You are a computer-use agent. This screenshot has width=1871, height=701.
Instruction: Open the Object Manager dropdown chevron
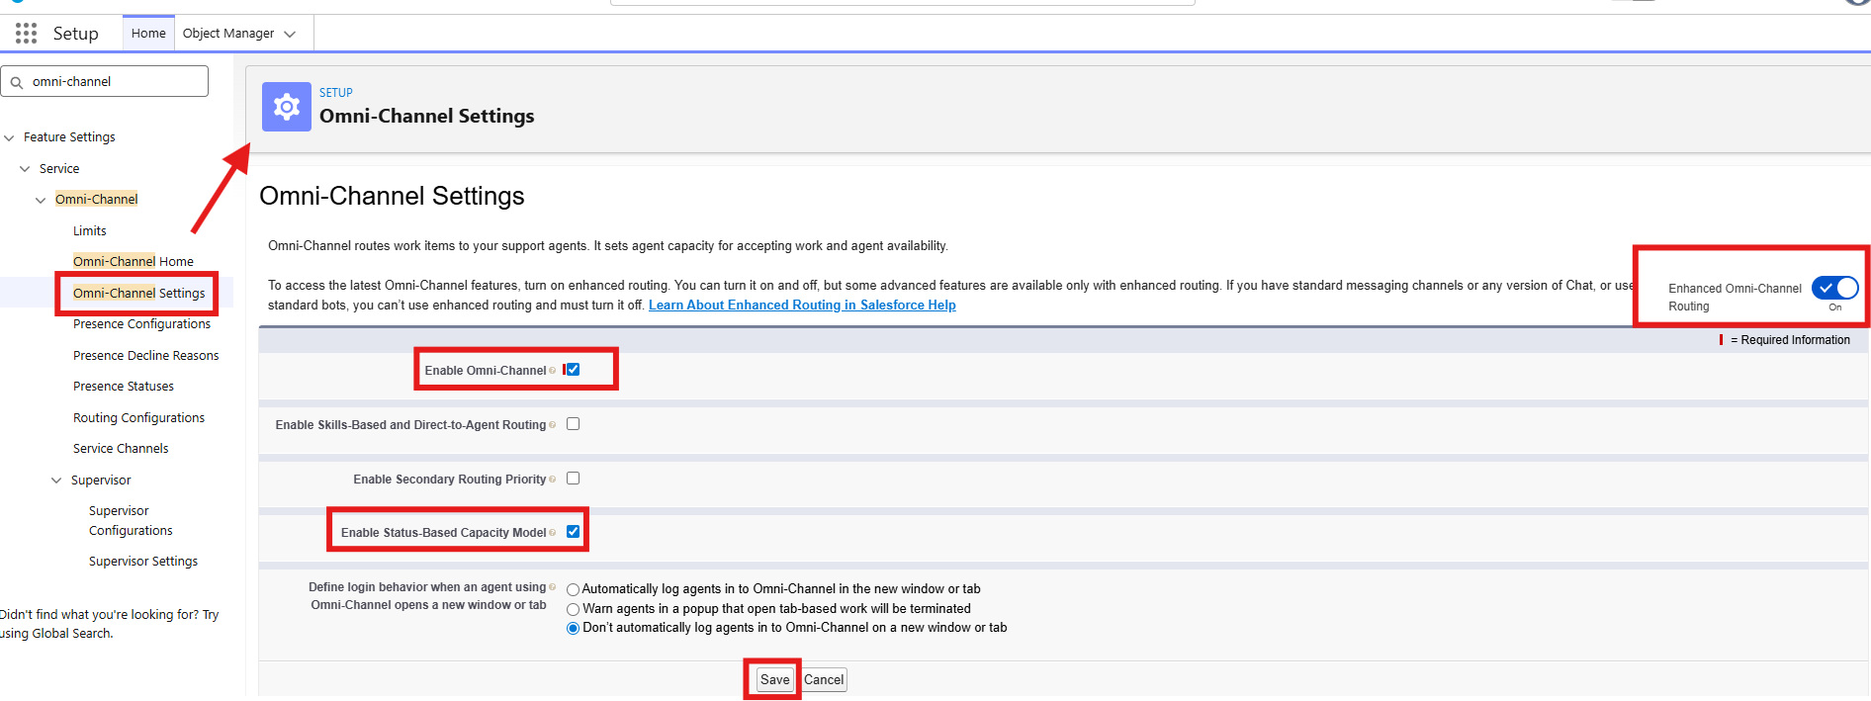pyautogui.click(x=290, y=34)
